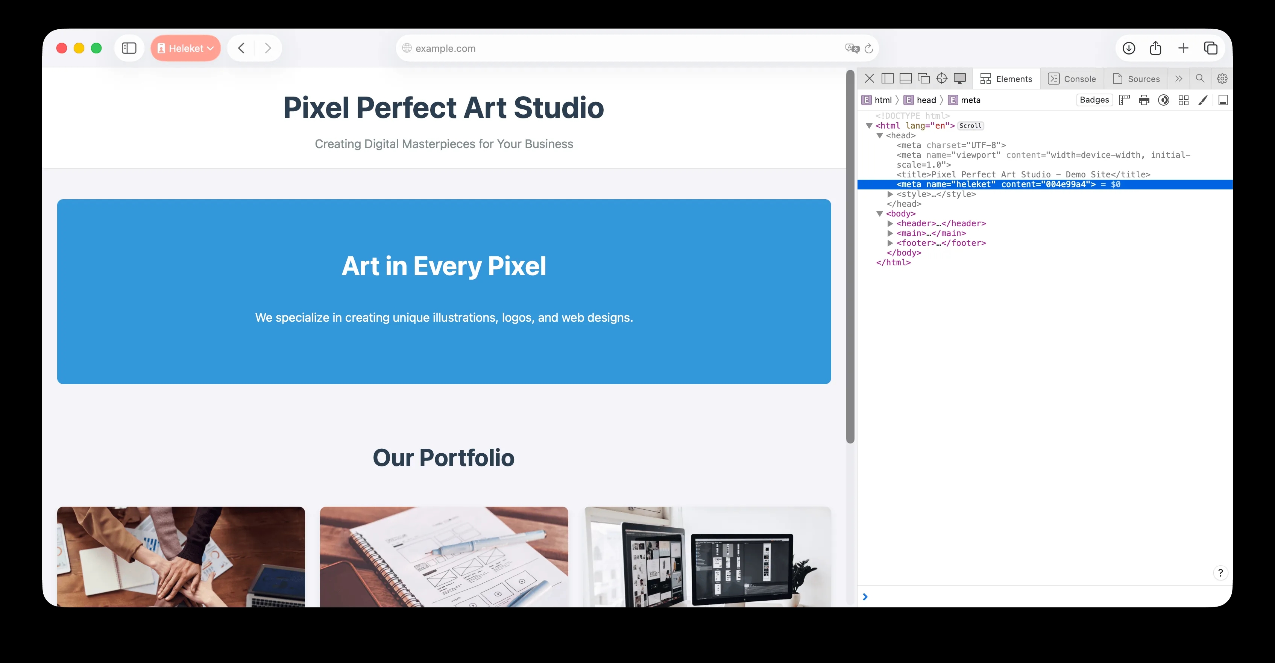This screenshot has width=1275, height=663.
Task: Toggle rulers in the Elements toolbar
Action: 1125,100
